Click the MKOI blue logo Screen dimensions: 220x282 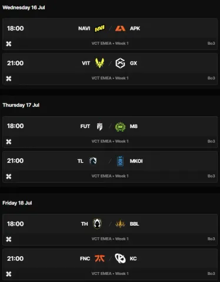point(120,161)
